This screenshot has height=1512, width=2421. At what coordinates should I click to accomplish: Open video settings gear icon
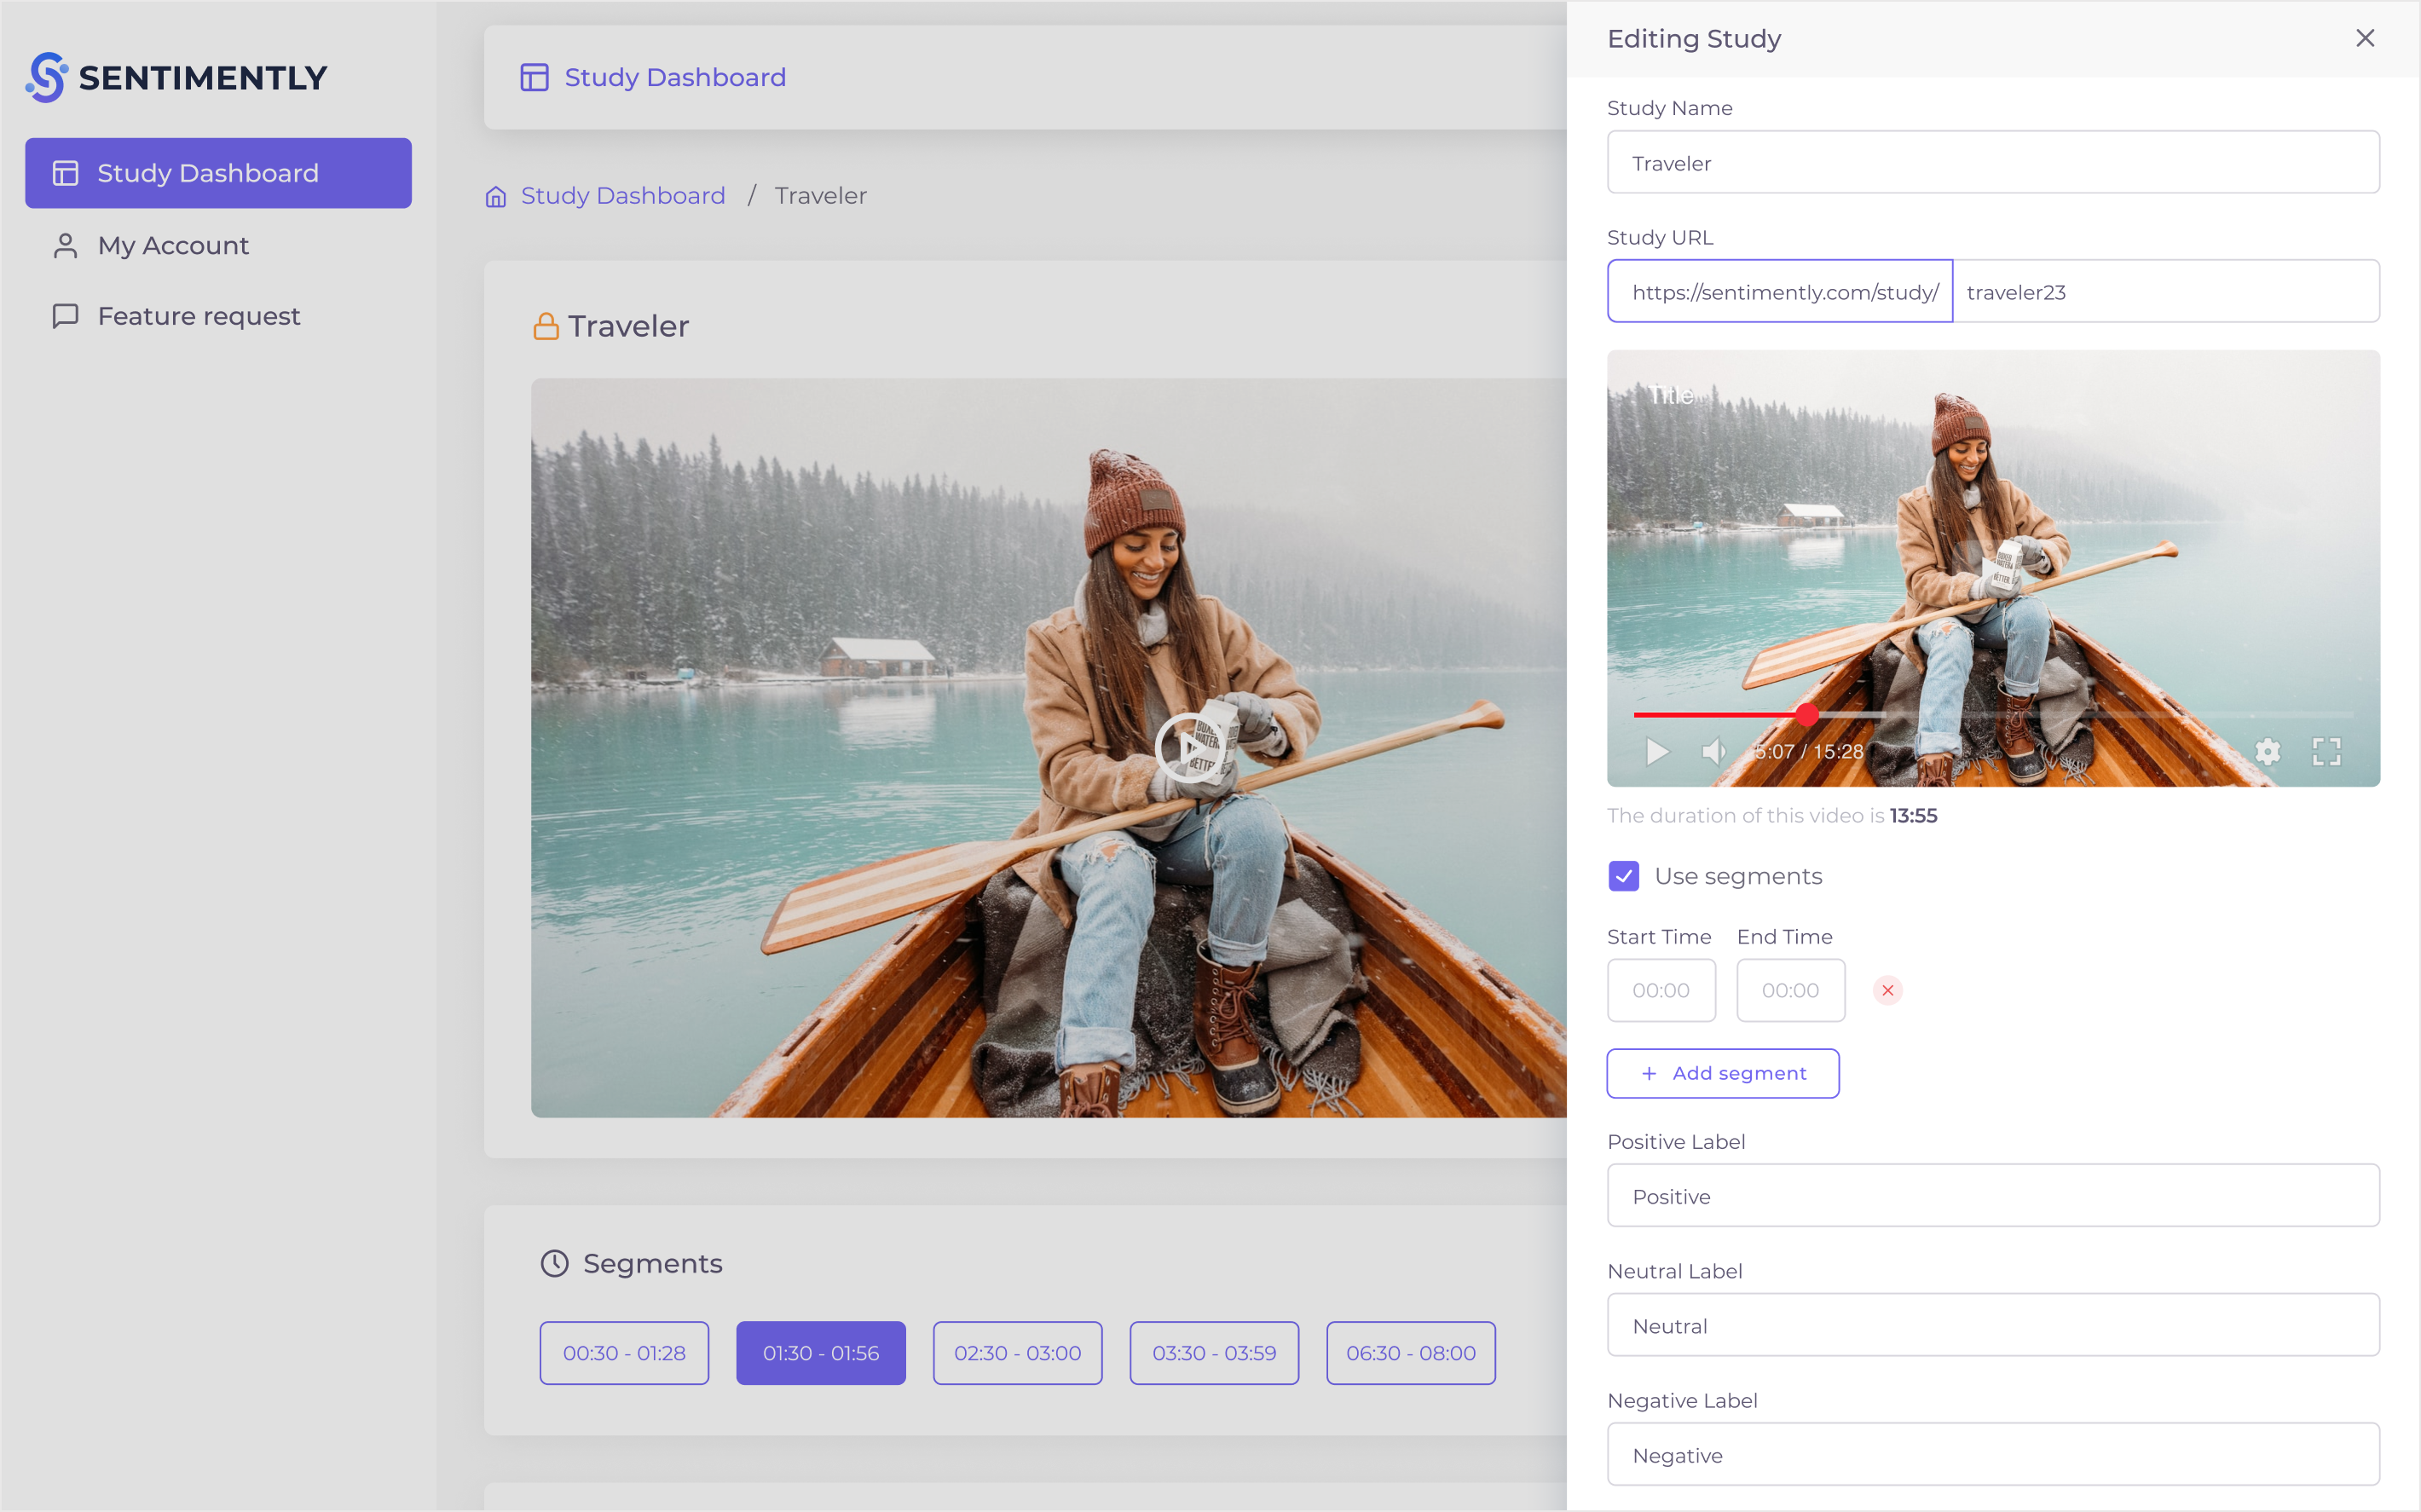click(x=2267, y=751)
